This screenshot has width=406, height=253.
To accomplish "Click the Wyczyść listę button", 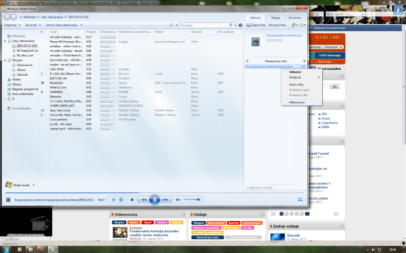I will tap(277, 25).
